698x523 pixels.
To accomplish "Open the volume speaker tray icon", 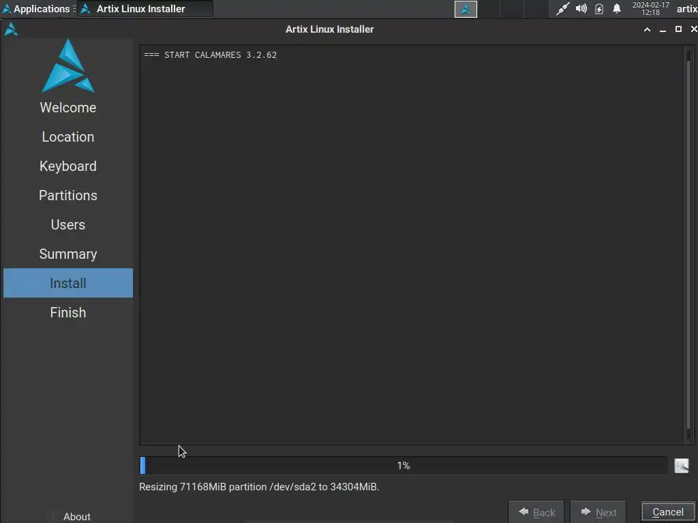I will pyautogui.click(x=581, y=8).
